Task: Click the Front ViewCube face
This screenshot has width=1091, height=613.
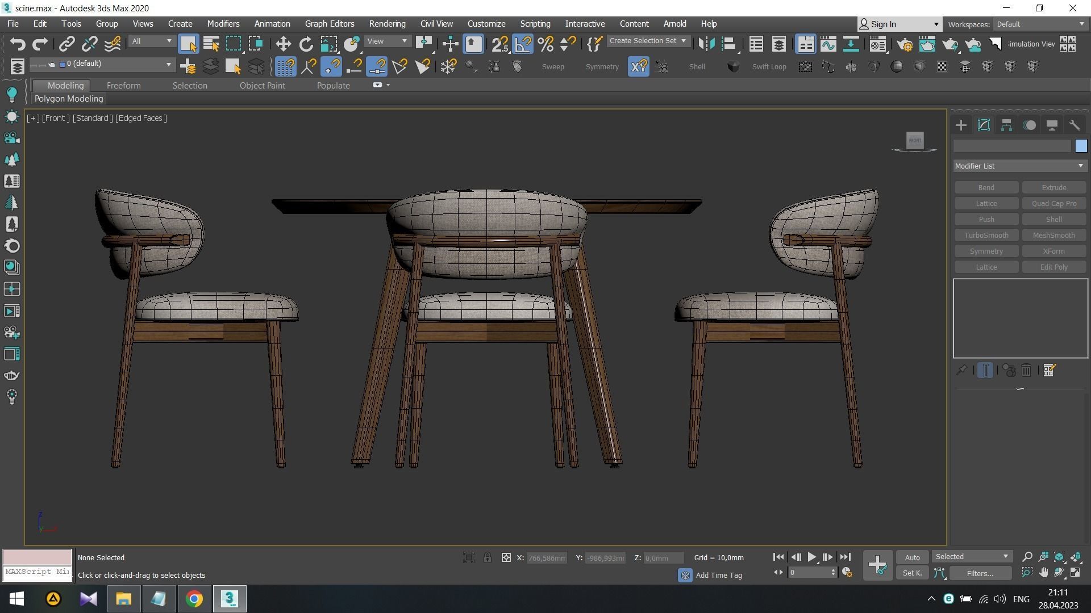Action: click(915, 140)
